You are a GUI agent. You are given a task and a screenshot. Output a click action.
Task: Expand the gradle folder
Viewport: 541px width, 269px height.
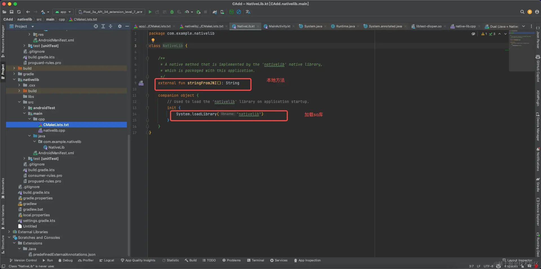pos(14,74)
